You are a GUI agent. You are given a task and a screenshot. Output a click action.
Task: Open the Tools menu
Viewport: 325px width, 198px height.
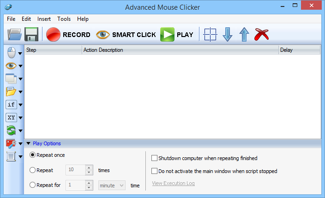coord(64,19)
